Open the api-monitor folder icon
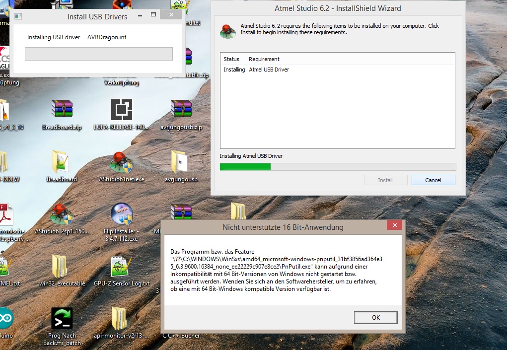Screen dimensions: 507x350 click(121, 319)
